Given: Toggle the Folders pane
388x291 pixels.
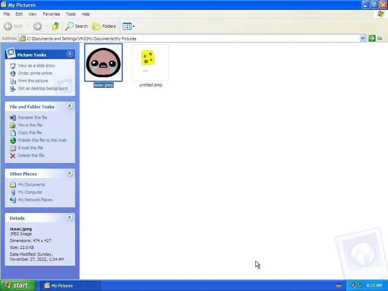Looking at the screenshot, I should (x=104, y=26).
